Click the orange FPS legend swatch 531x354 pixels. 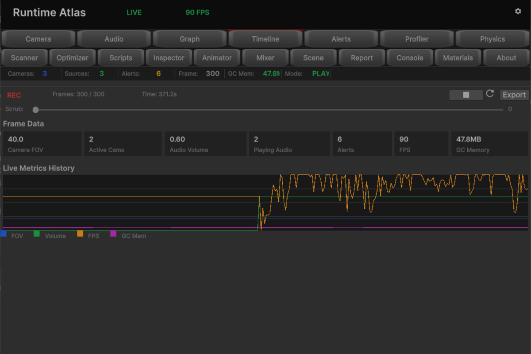[80, 233]
